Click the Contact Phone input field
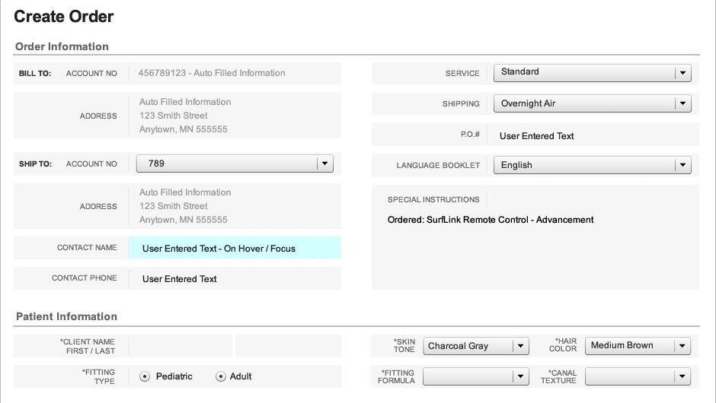 [x=235, y=278]
